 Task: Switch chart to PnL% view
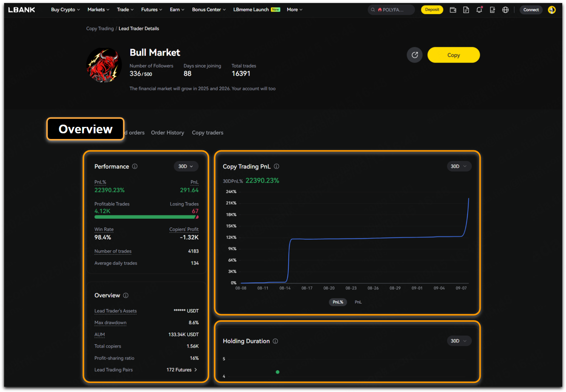[338, 302]
